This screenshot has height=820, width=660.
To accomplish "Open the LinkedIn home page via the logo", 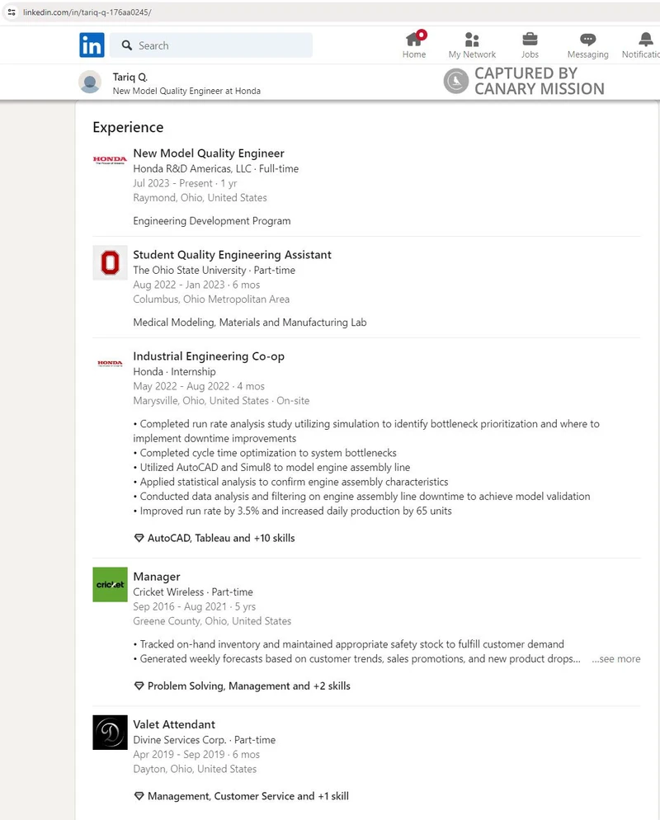I will [x=92, y=45].
